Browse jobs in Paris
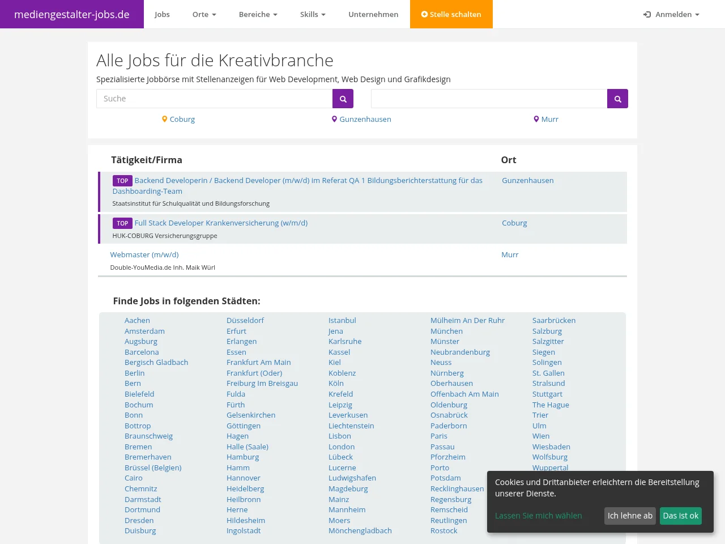Screen dimensions: 725x544 pyautogui.click(x=439, y=436)
